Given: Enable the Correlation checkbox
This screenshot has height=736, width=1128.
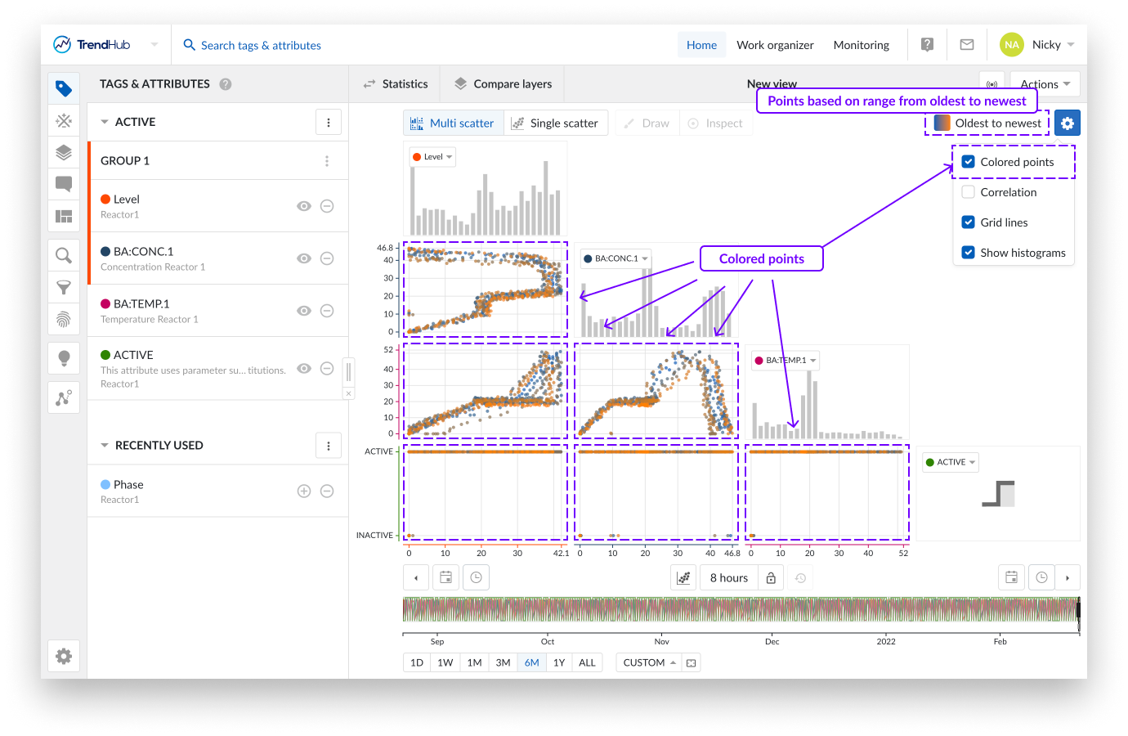Looking at the screenshot, I should click(x=969, y=192).
